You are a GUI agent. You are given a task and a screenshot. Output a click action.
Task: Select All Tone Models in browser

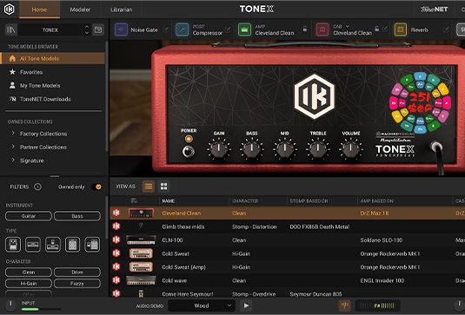(53, 59)
